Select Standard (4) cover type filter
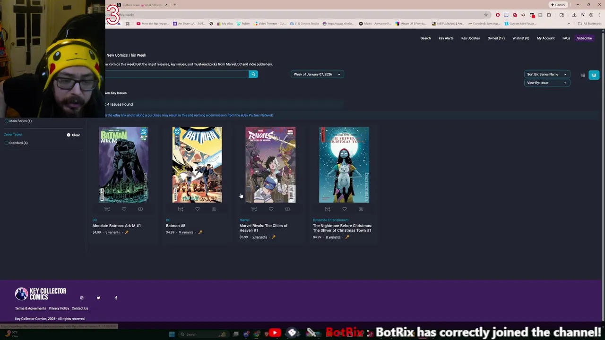The image size is (605, 340). click(16, 143)
